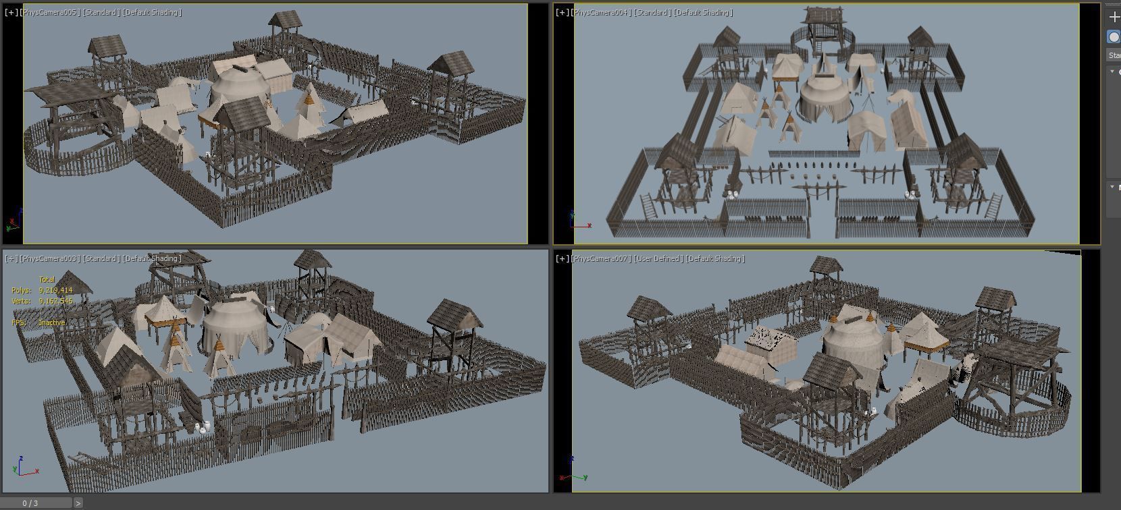Click the FPS Inactive statistic text
1121x510 pixels.
[38, 322]
